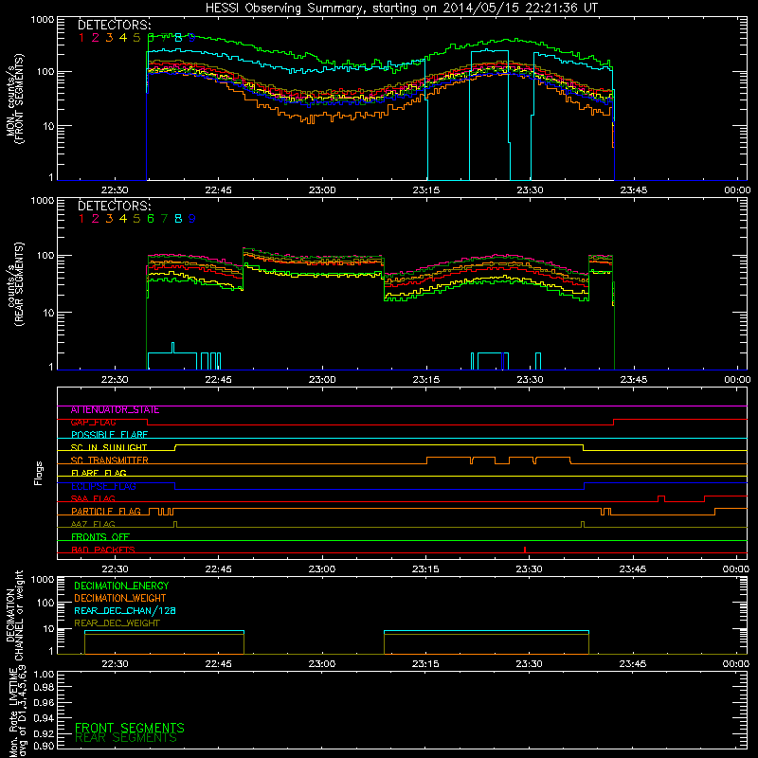Click DETECTORS: label in the rear segments plot
Viewport: 758px width, 758px height.
pos(114,206)
